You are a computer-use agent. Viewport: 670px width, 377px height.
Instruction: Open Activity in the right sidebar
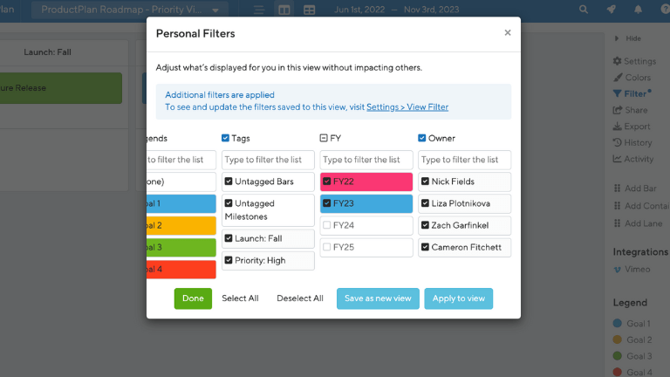point(633,159)
